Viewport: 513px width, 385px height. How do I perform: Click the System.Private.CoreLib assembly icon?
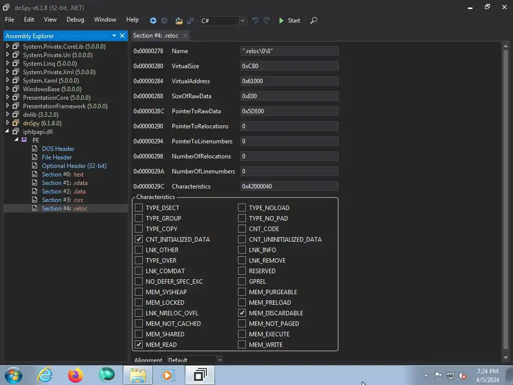pos(16,47)
